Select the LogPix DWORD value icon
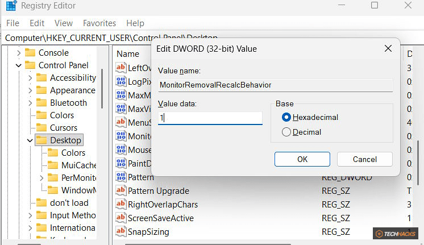Screen dimensions: 424x245 121,81
